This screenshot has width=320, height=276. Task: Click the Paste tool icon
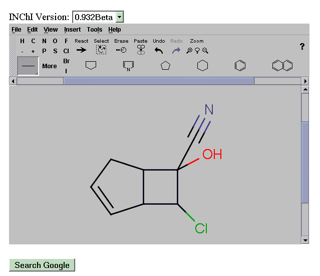tap(141, 50)
